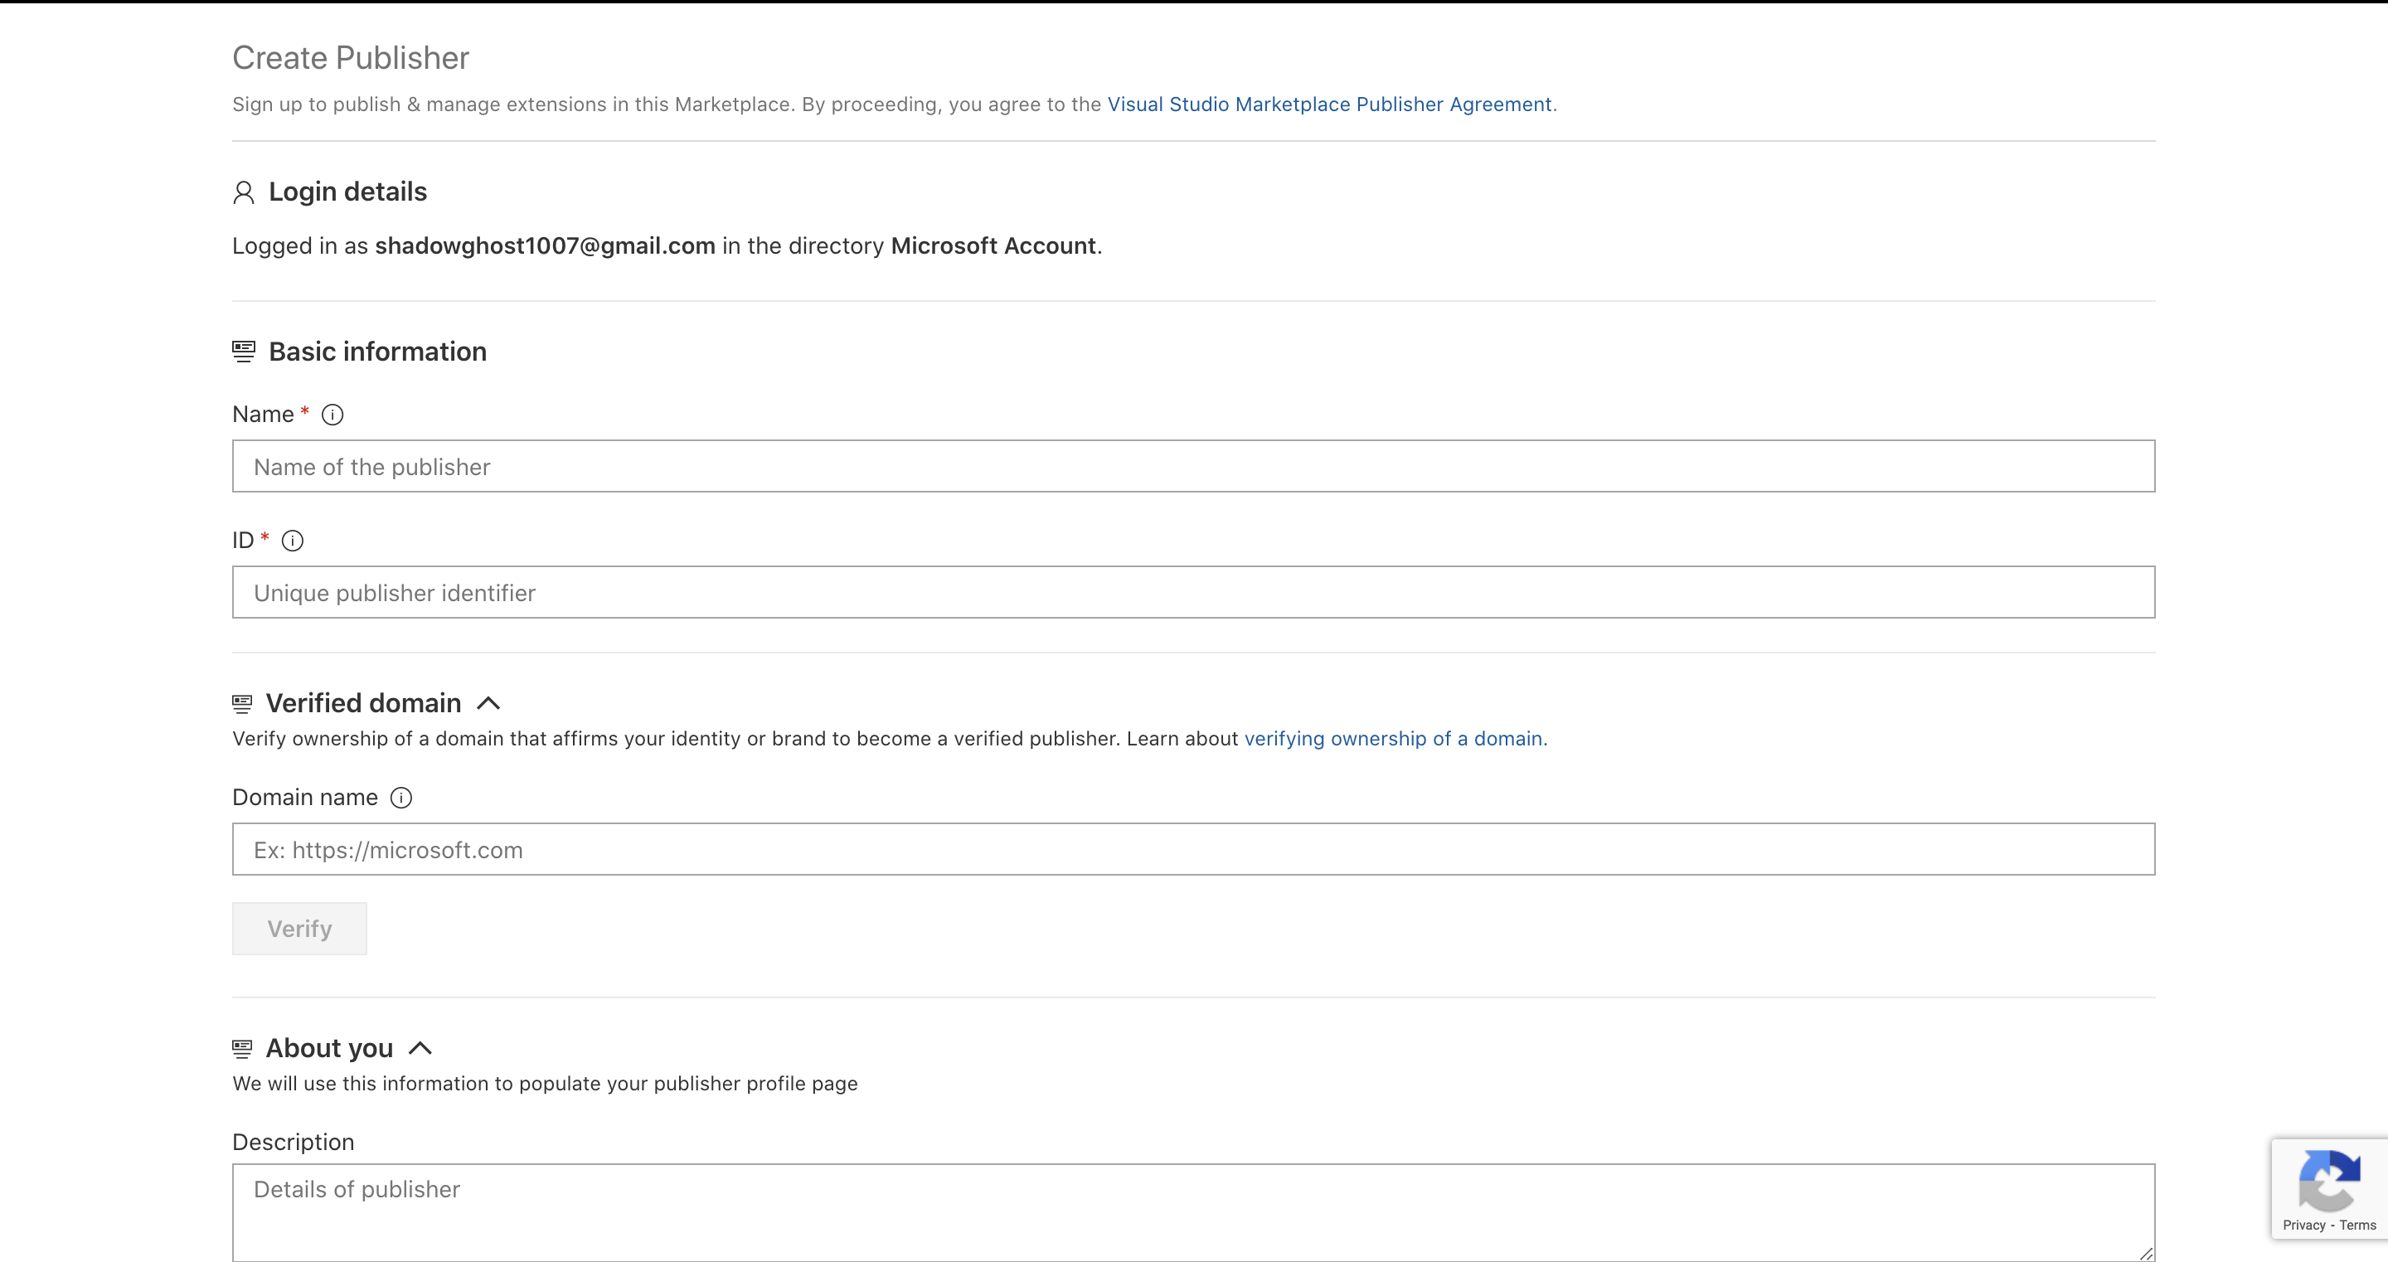Click the Description textarea resize handle
Screen dimensions: 2388x1262
pos(2145,1253)
